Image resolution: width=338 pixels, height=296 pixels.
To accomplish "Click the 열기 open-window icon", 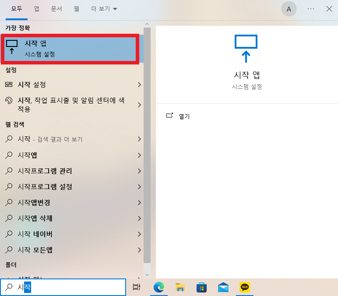I will pyautogui.click(x=169, y=115).
